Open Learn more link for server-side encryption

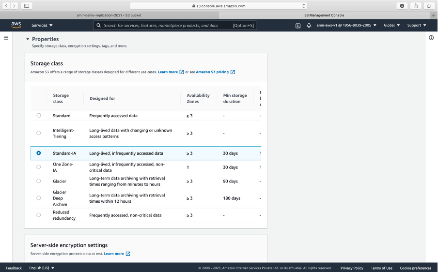pyautogui.click(x=114, y=254)
